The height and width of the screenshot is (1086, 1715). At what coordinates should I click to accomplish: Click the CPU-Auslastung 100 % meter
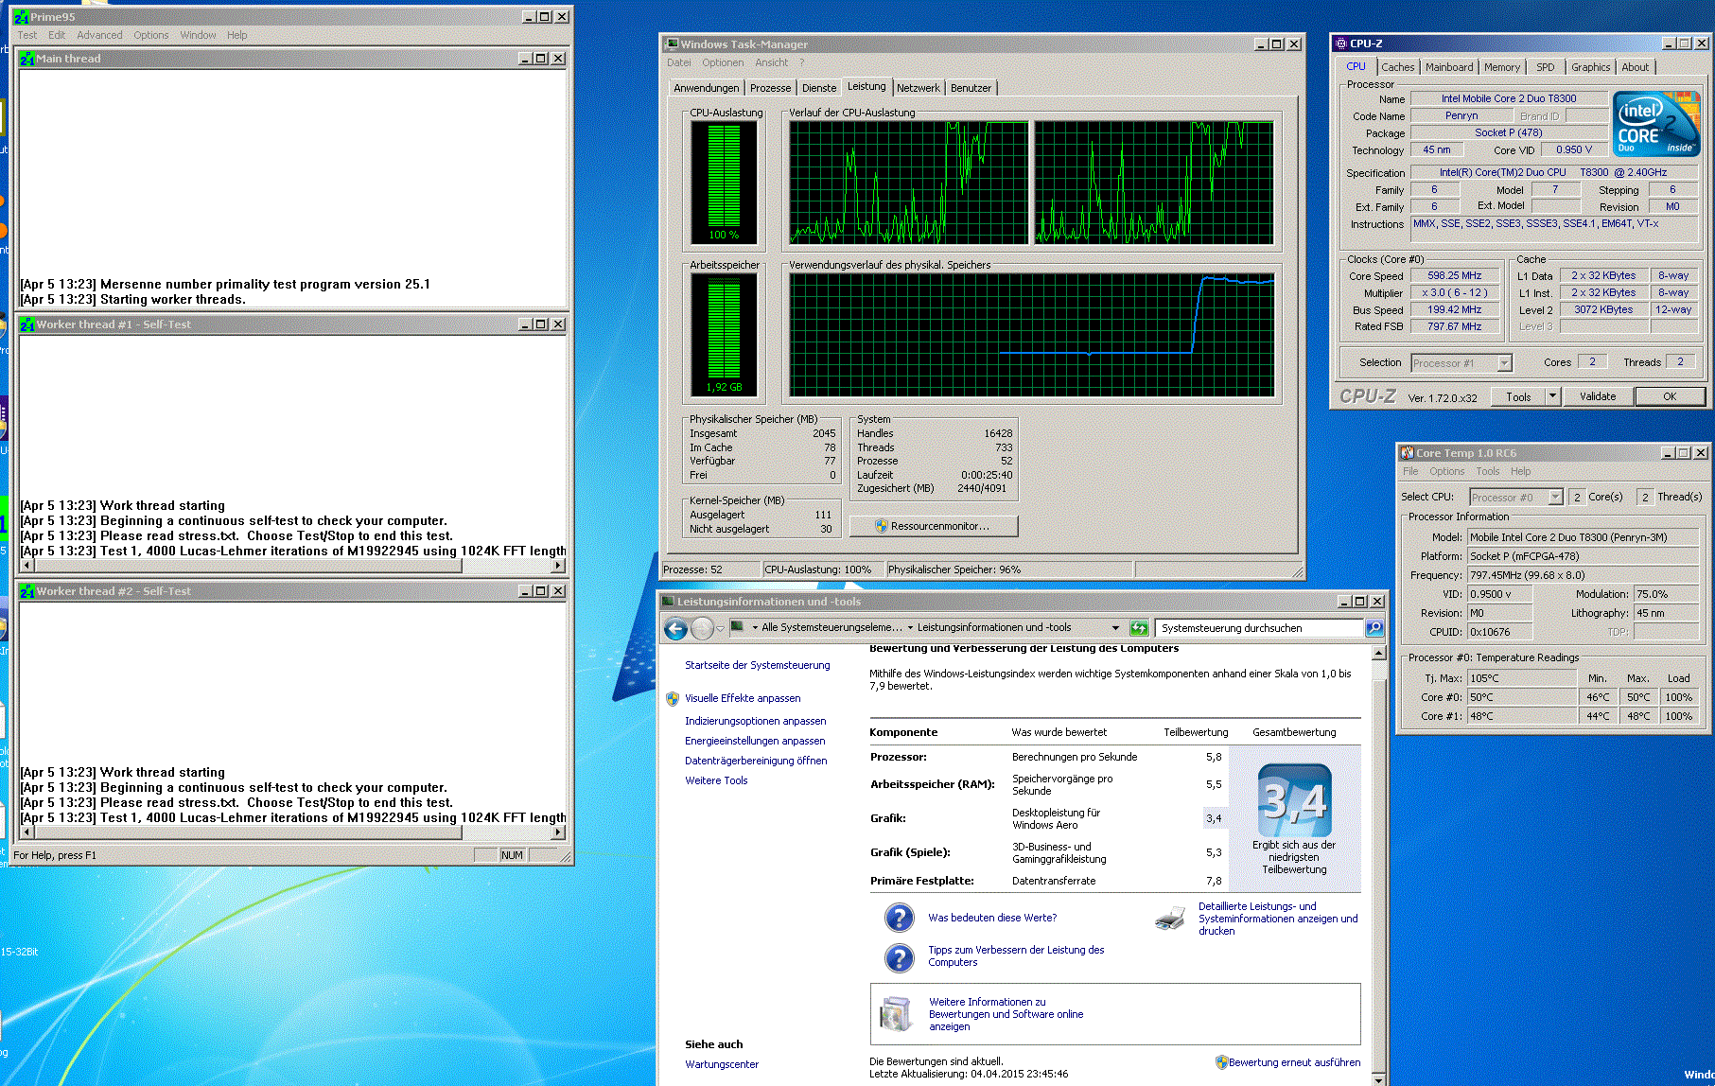point(725,182)
